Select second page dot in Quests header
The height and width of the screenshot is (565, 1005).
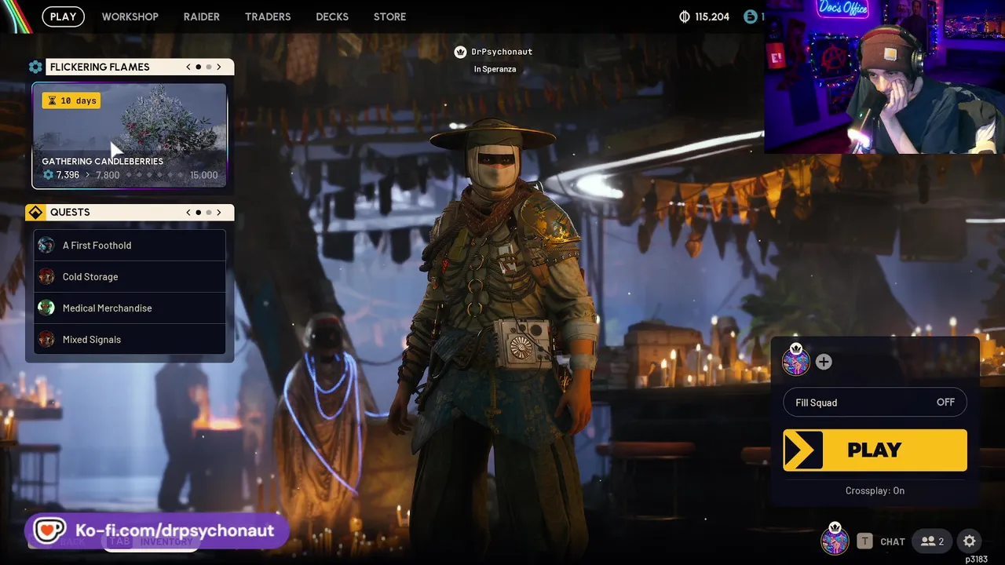(209, 212)
